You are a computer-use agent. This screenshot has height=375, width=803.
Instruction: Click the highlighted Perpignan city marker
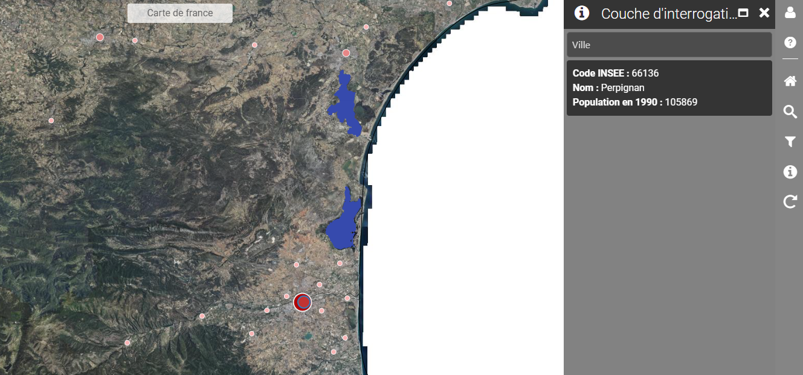[302, 302]
